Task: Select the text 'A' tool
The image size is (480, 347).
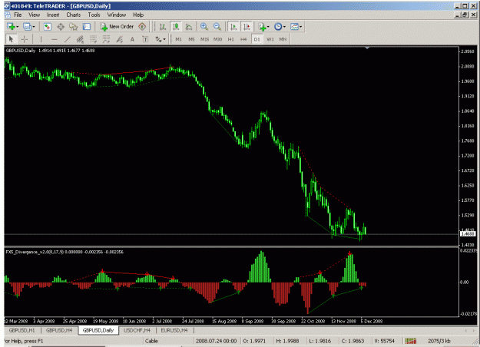Action: tap(132, 39)
